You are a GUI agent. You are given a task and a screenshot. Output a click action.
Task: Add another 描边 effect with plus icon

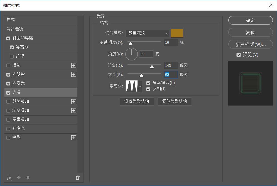[x=74, y=65]
